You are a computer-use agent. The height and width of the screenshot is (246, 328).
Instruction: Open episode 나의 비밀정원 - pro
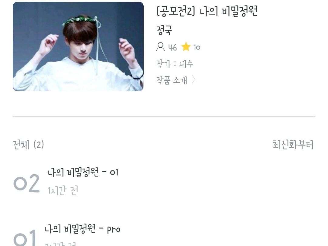coord(82,229)
